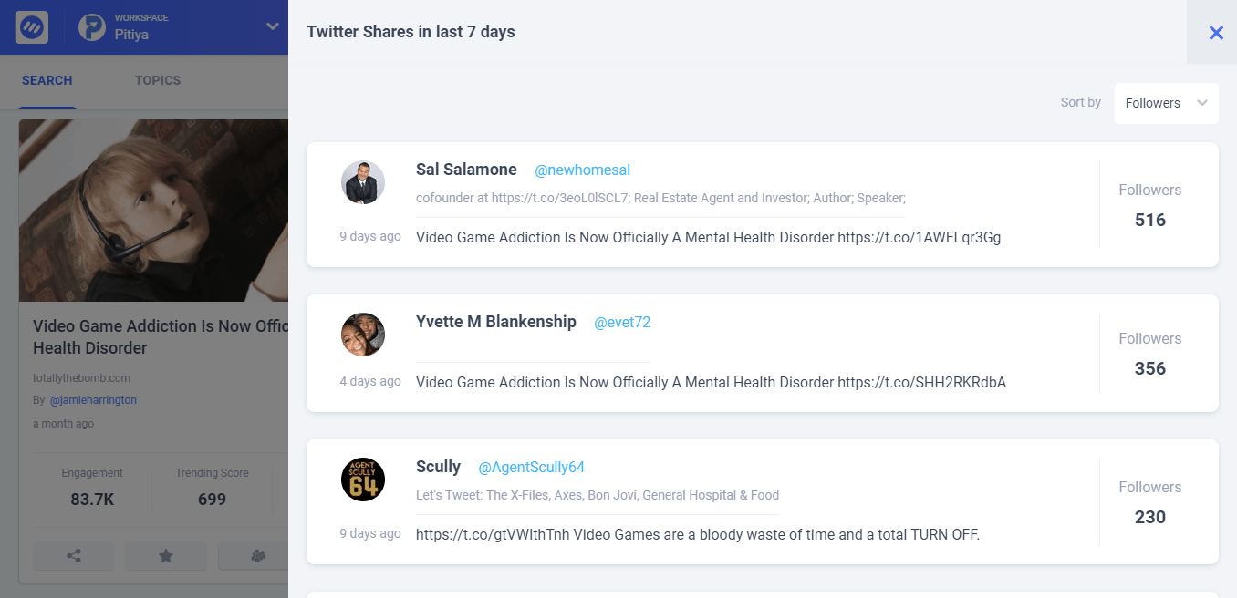Expand the Pitiya workspace chevron
Screen dimensions: 1237x598
point(272,26)
